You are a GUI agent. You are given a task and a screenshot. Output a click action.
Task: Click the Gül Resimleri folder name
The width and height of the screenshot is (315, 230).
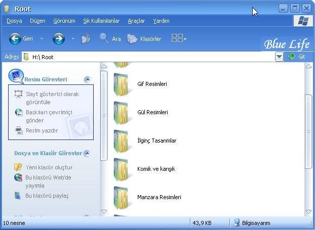[x=152, y=112]
